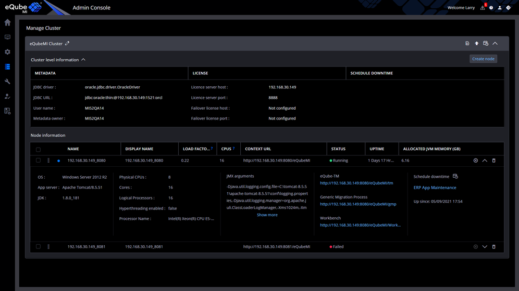Open the Generic Migration Process gmp link
The image size is (519, 291).
(x=358, y=204)
